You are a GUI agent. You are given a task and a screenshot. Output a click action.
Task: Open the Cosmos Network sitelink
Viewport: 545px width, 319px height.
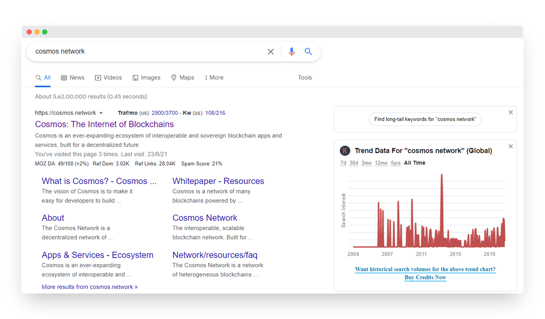(x=205, y=218)
